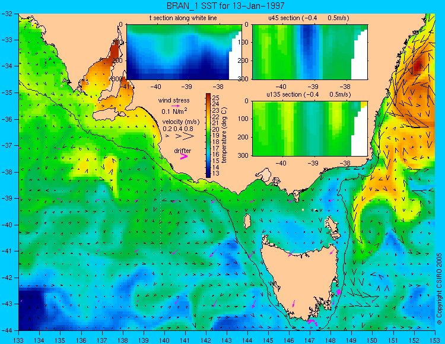Click the dark red top of the temperature colorbar
The image size is (445, 344).
[x=208, y=95]
